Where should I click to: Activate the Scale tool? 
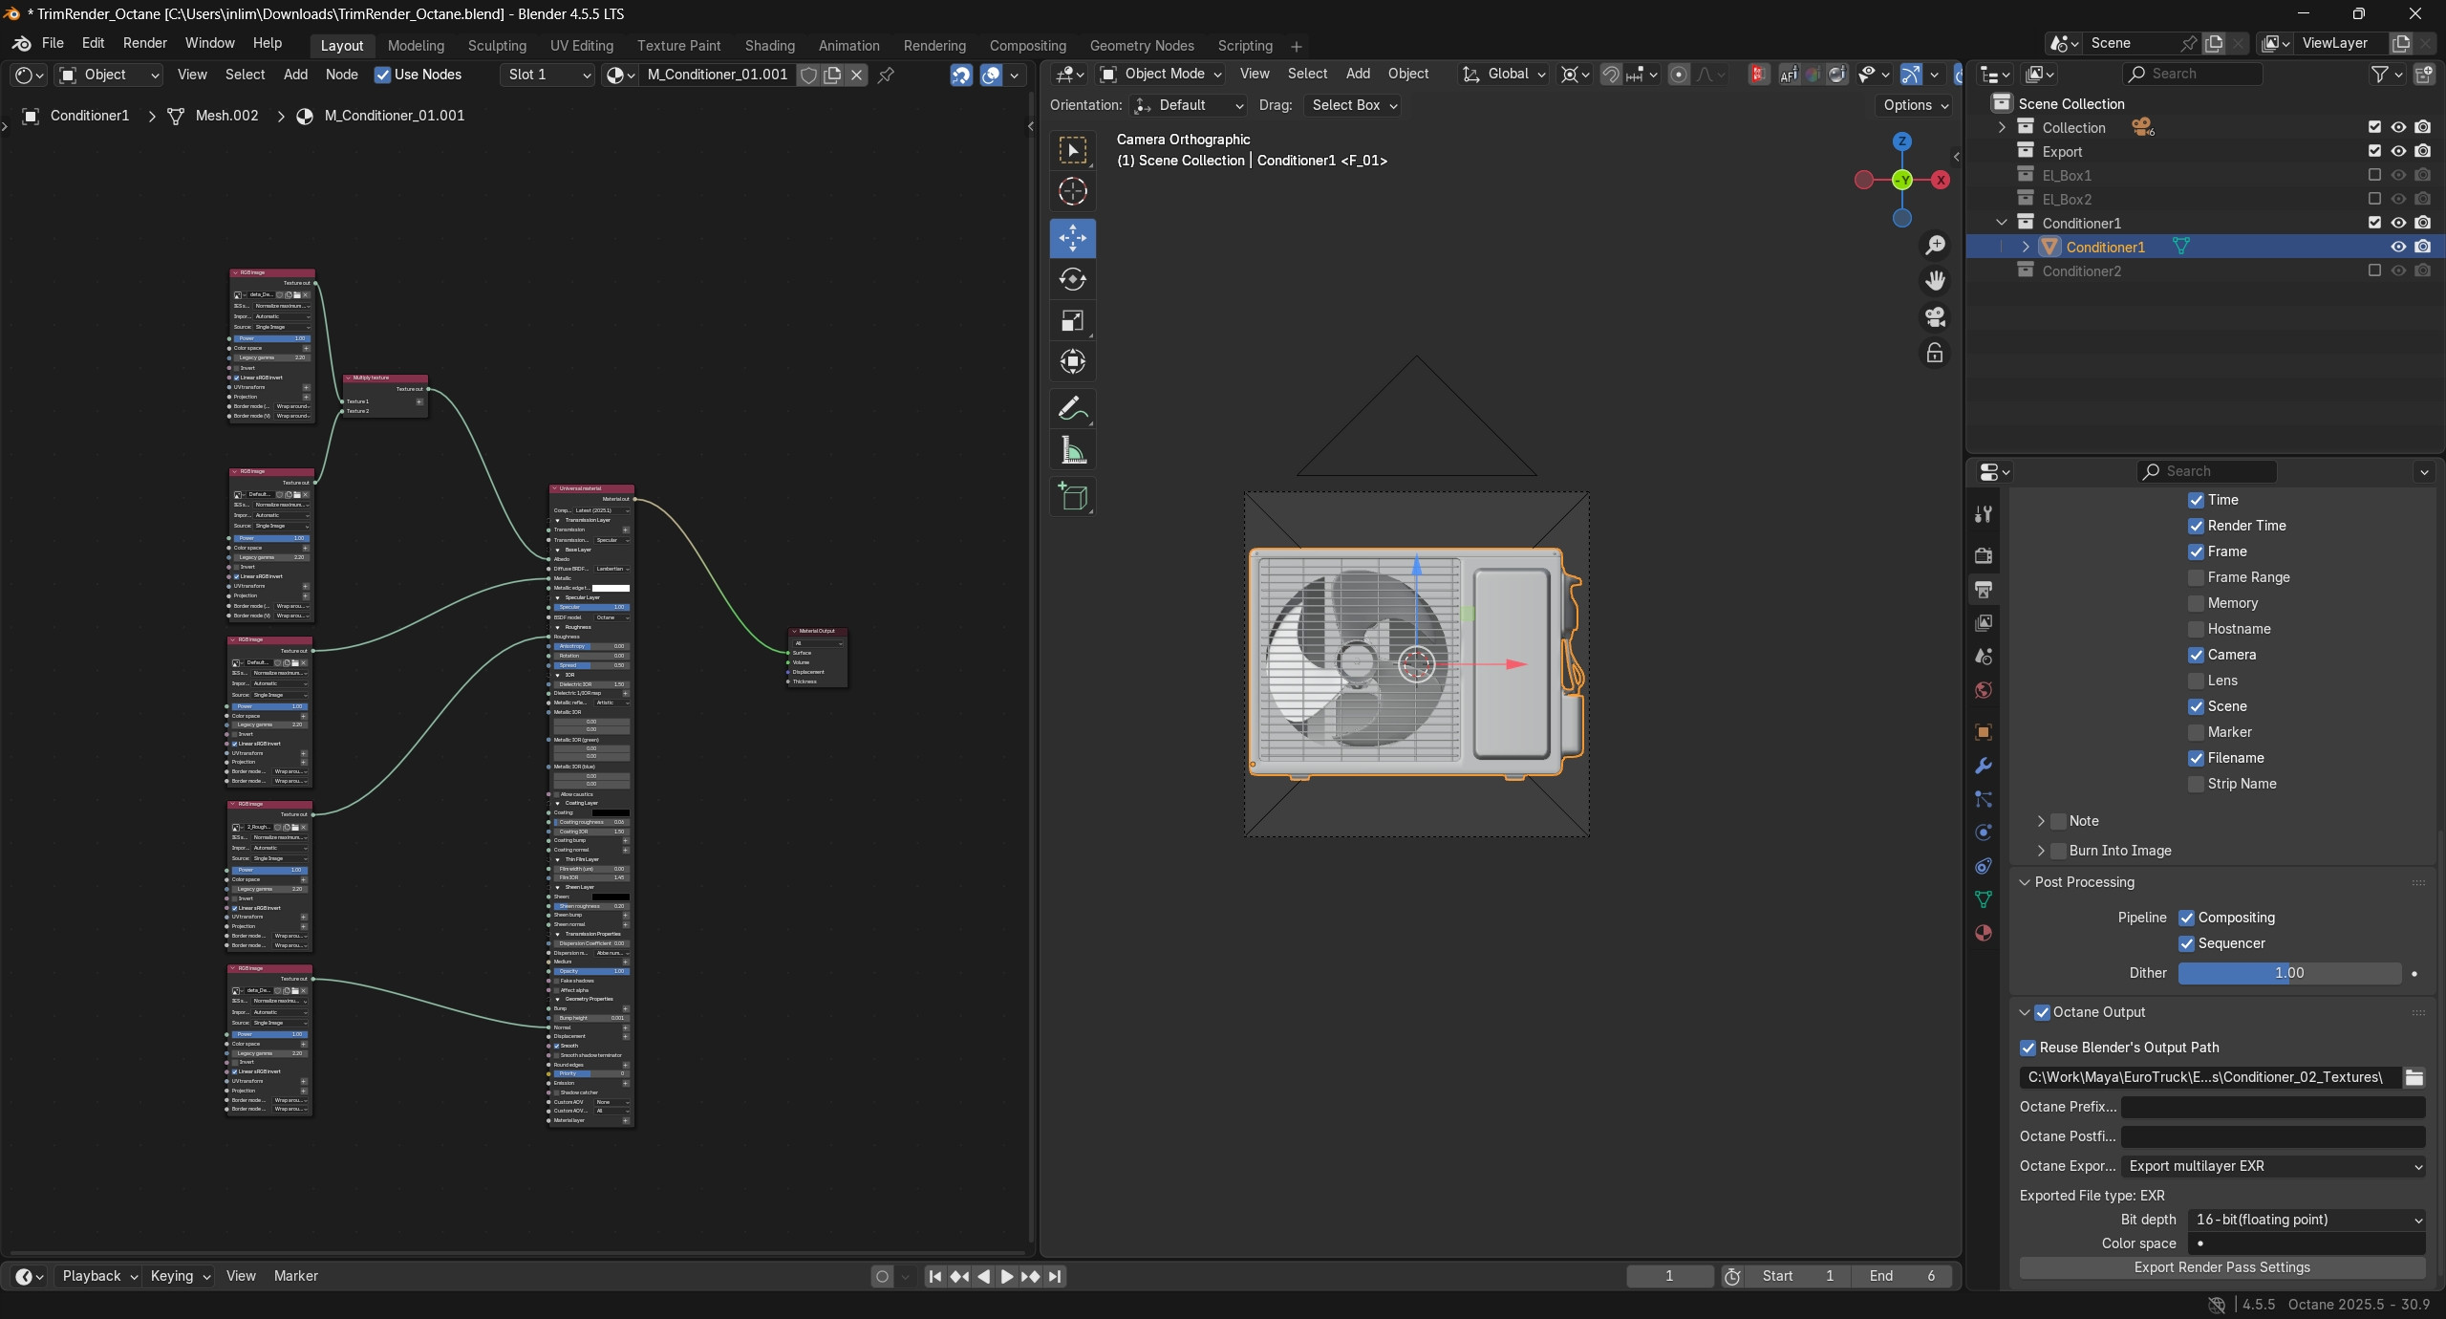coord(1072,321)
